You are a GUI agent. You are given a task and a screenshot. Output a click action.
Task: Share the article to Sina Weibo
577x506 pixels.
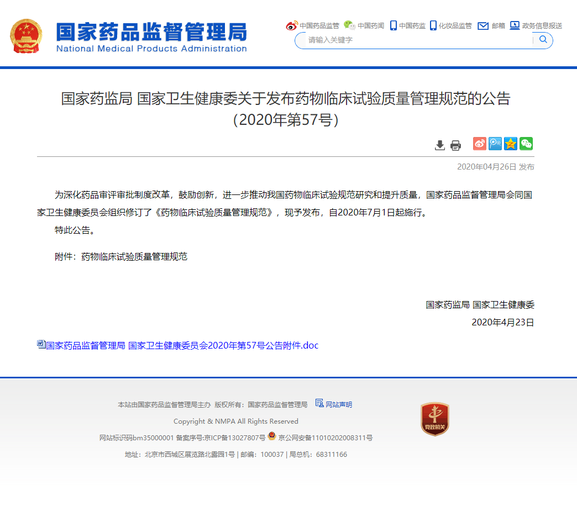coord(479,144)
